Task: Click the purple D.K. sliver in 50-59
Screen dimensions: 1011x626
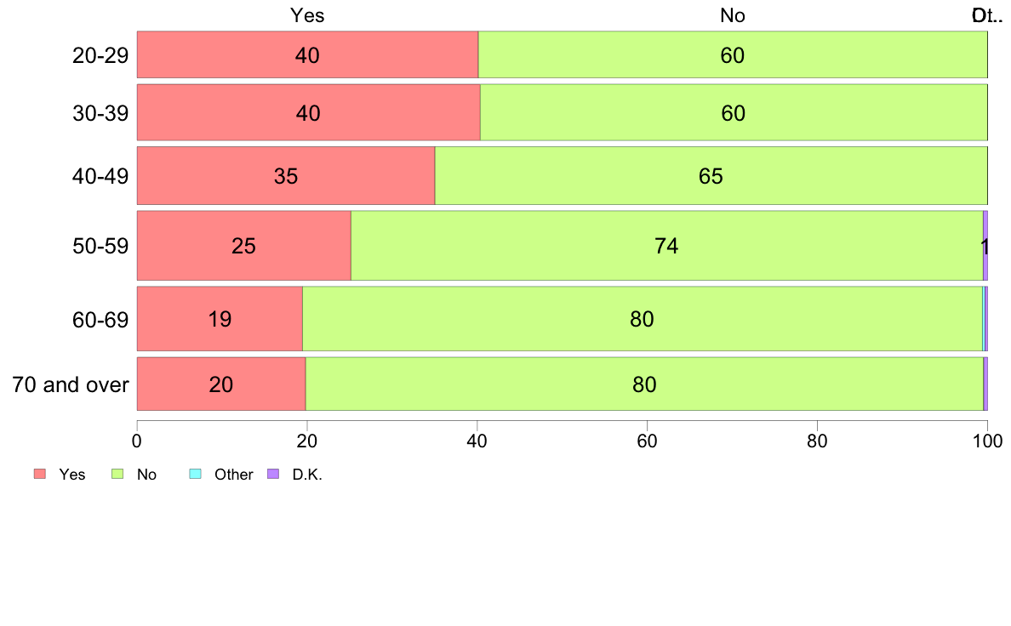Action: click(985, 246)
